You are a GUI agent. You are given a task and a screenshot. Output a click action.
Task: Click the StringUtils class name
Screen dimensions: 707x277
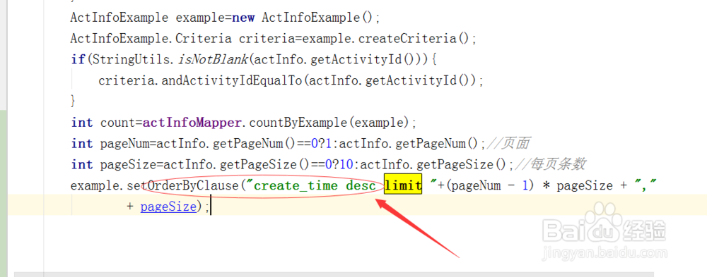point(132,59)
